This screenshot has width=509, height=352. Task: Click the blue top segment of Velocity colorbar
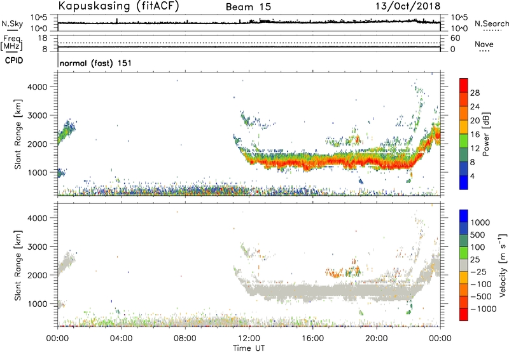point(464,216)
